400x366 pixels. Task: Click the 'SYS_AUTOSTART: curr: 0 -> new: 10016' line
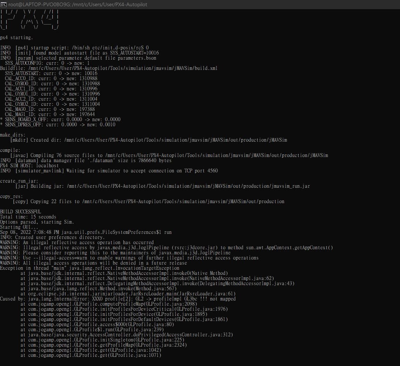(x=51, y=74)
